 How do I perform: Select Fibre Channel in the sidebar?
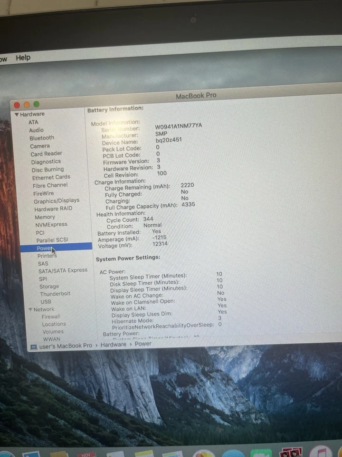[50, 185]
